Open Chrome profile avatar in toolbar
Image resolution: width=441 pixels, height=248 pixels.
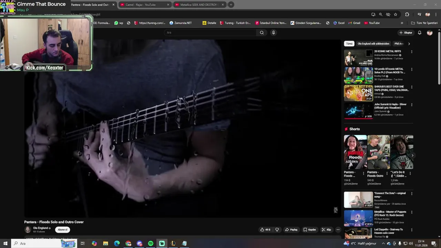click(x=428, y=14)
